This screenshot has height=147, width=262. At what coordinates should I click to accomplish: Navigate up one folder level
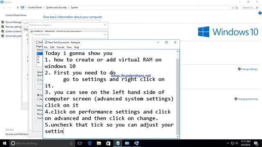pos(18,7)
